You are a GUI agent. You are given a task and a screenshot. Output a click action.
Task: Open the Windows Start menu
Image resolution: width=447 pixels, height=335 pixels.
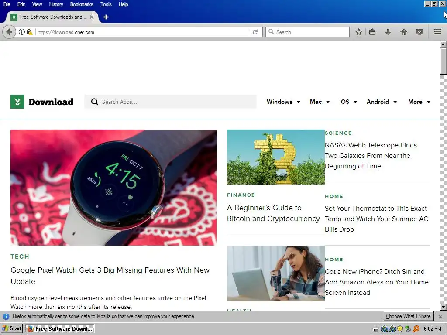[12, 329]
